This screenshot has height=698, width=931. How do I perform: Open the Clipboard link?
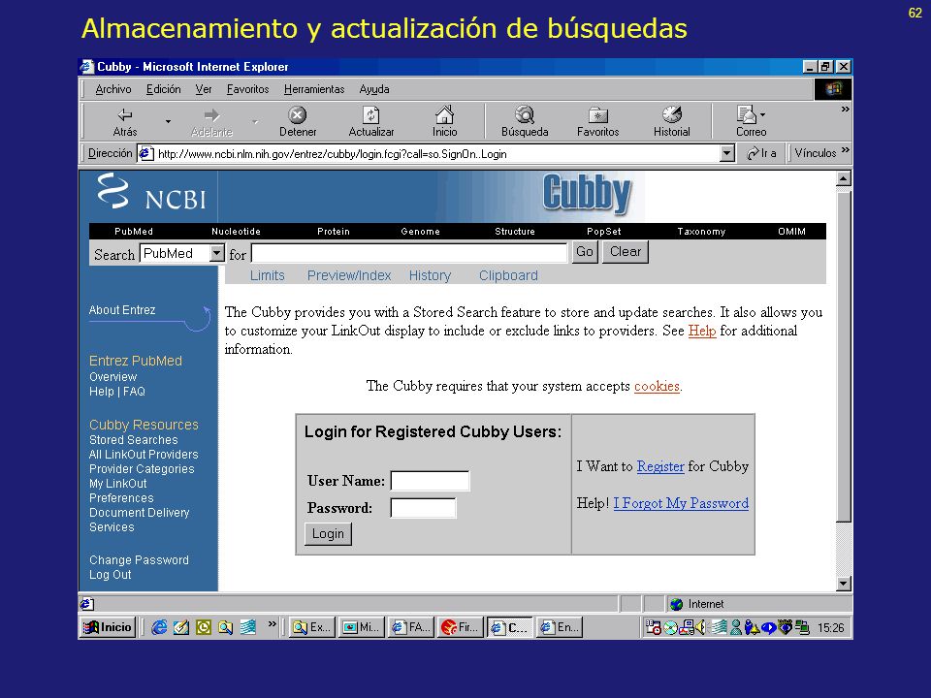tap(508, 275)
